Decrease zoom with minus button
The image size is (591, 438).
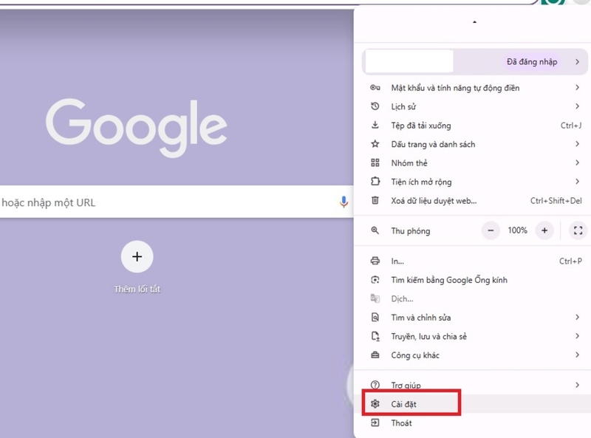point(491,230)
